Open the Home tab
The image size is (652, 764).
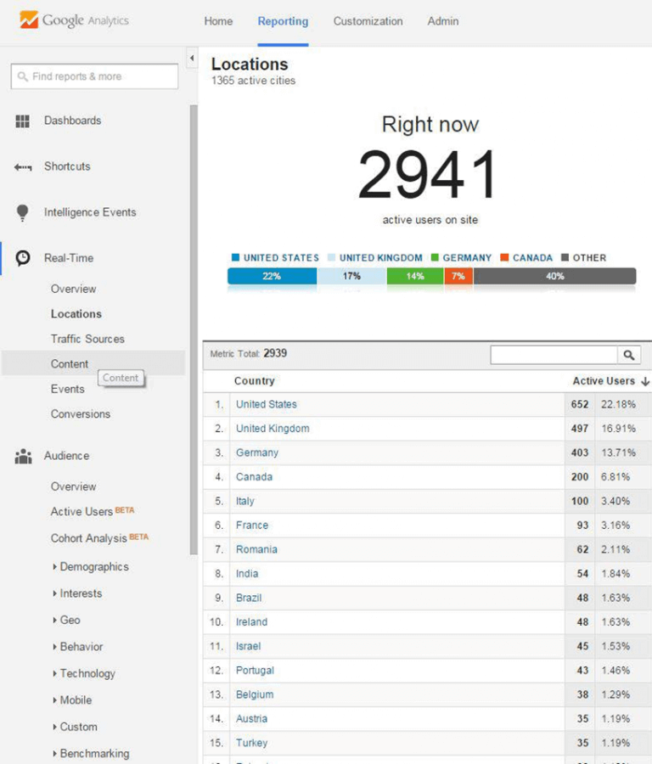click(218, 21)
